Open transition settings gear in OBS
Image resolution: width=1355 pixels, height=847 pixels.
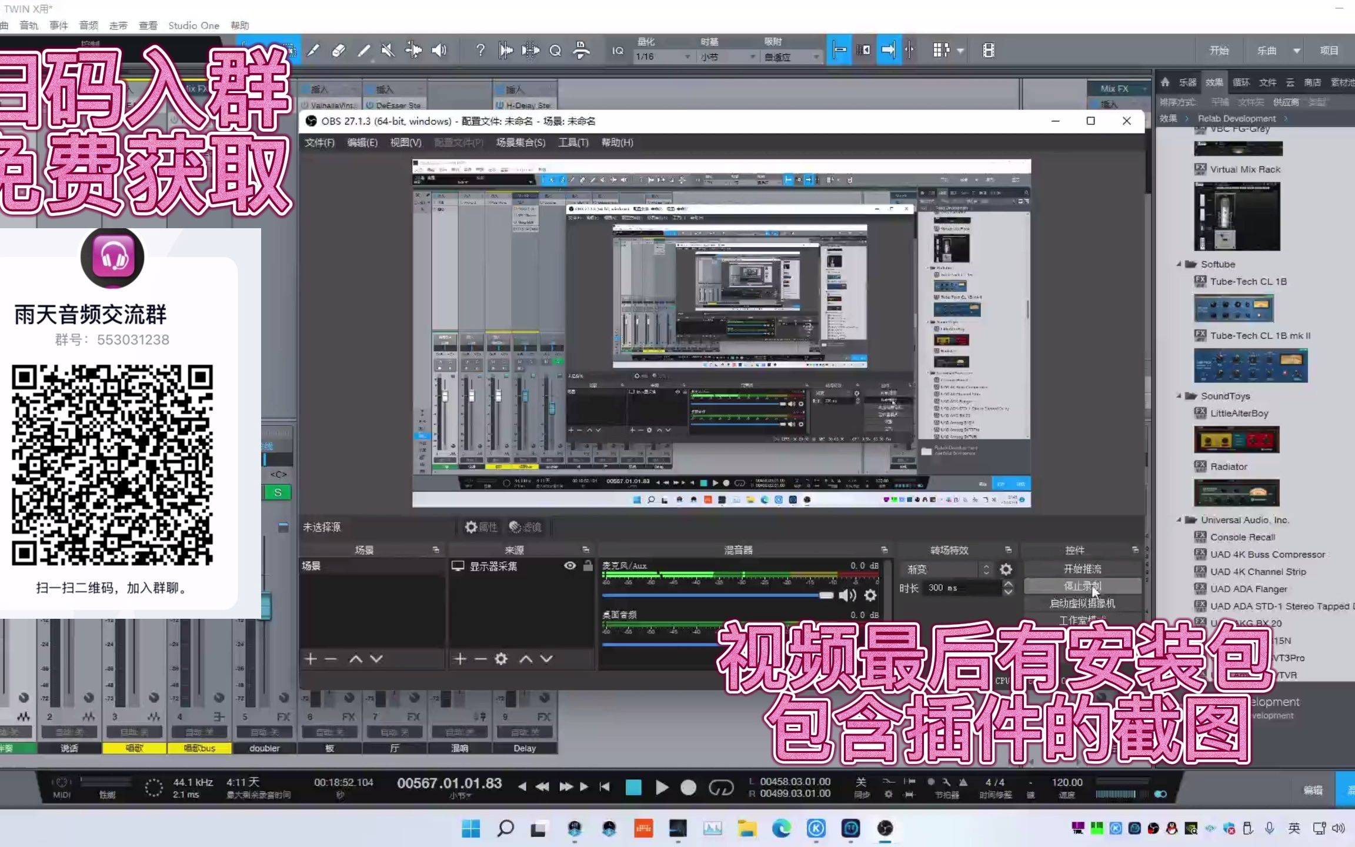pos(1006,569)
